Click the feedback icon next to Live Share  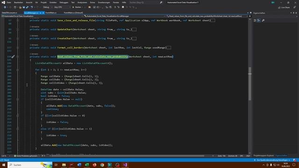[x=294, y=7]
